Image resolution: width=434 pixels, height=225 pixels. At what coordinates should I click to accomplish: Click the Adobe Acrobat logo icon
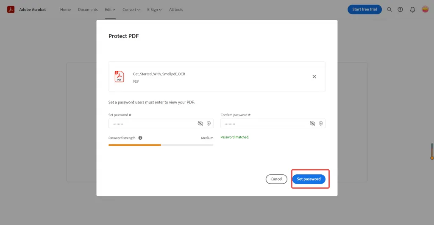(11, 9)
